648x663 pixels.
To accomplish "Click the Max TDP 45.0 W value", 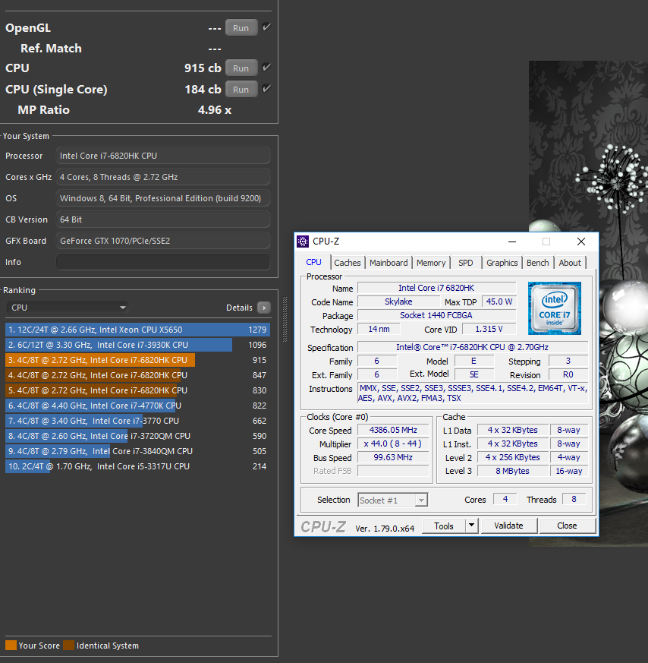I will [x=499, y=302].
